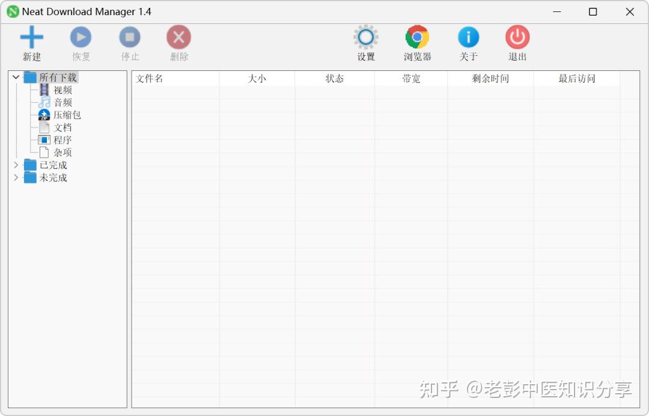Select the 音频 (Audio) category

click(x=62, y=102)
